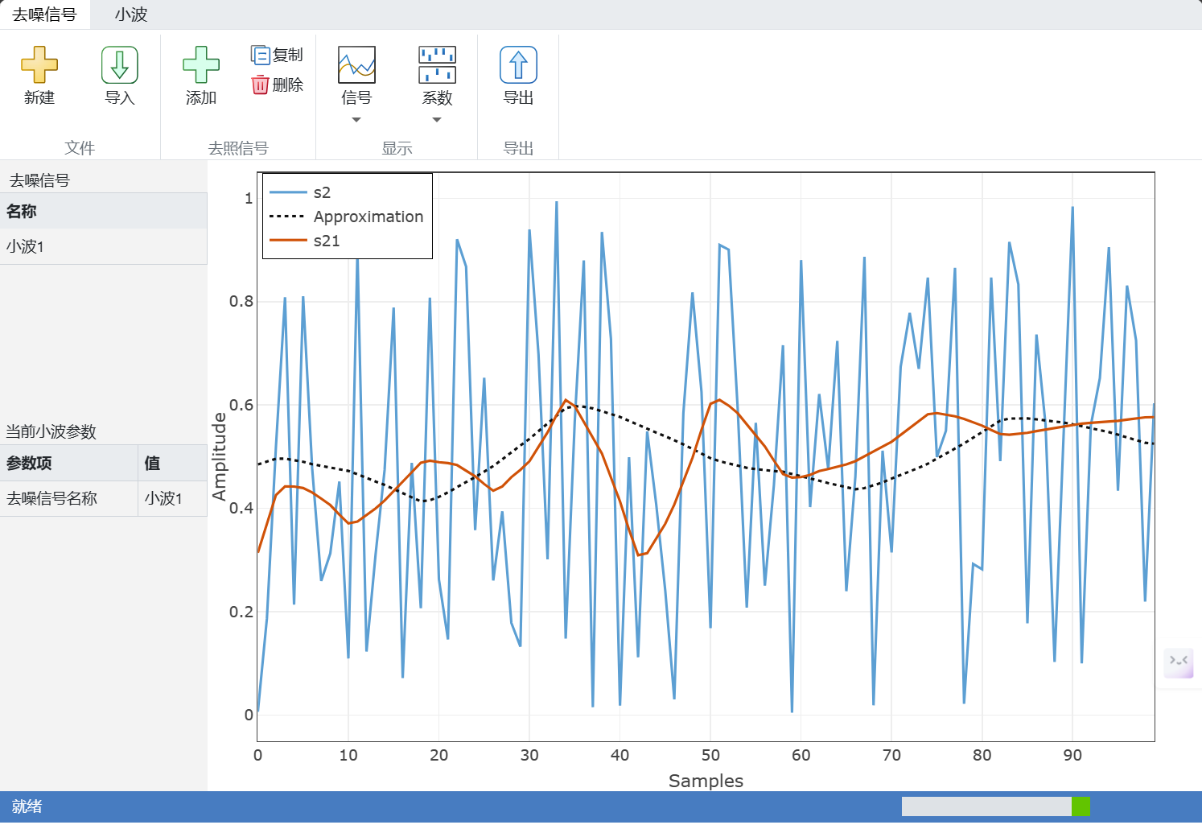
Task: Click the 复制 copy icon
Action: tap(260, 55)
